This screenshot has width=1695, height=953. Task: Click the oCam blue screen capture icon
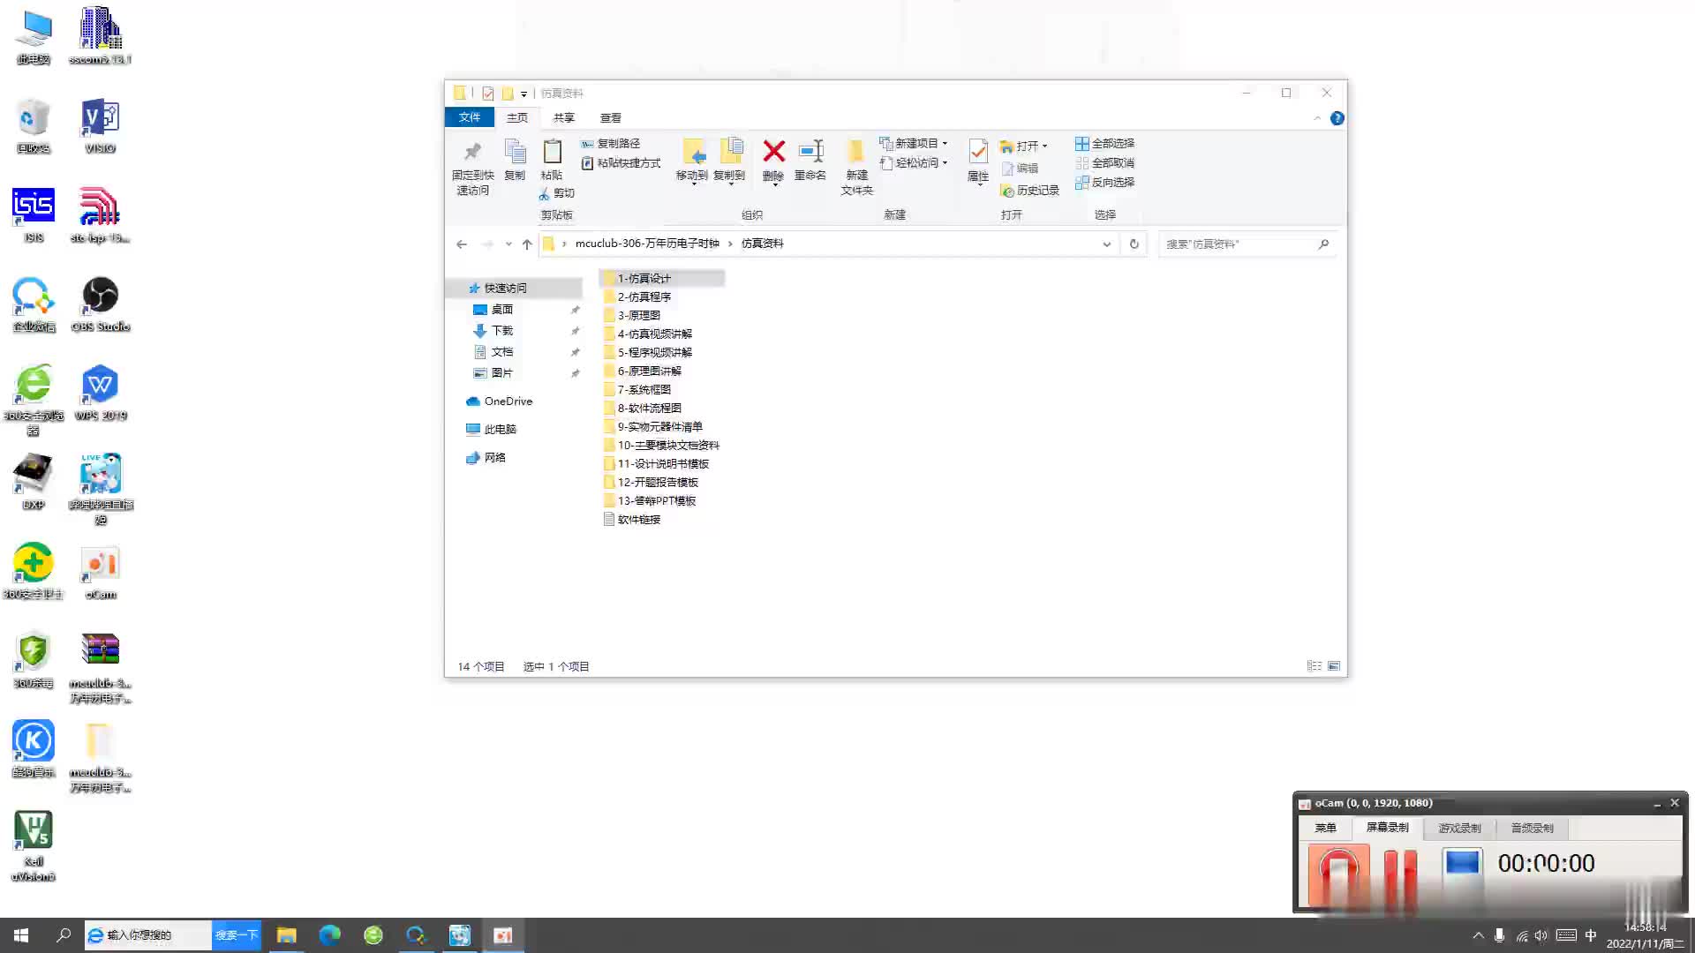1462,864
